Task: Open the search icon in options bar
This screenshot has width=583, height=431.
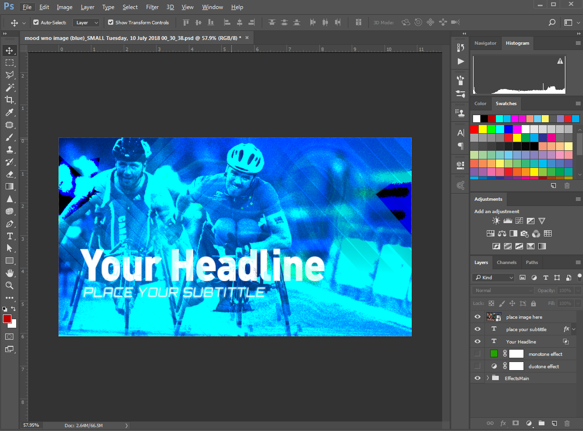Action: [x=552, y=22]
